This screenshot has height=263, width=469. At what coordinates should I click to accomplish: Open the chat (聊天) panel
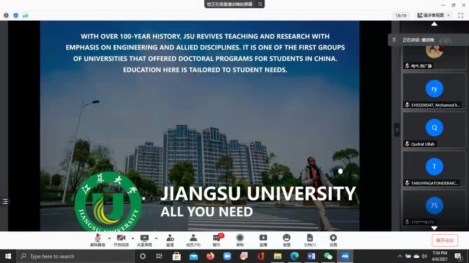[216, 240]
